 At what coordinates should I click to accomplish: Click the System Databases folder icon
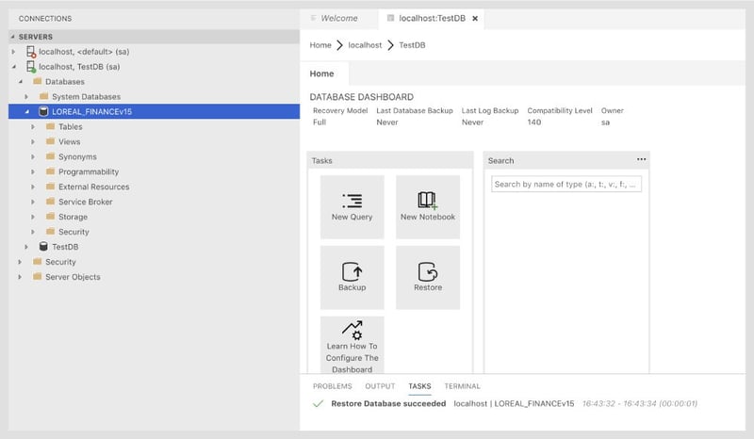click(43, 96)
